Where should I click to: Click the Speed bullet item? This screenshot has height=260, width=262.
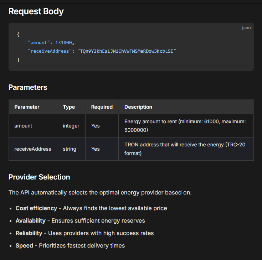pyautogui.click(x=70, y=246)
